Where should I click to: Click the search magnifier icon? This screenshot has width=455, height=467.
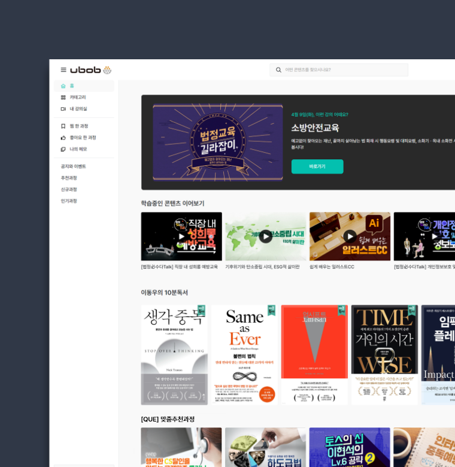[x=278, y=70]
